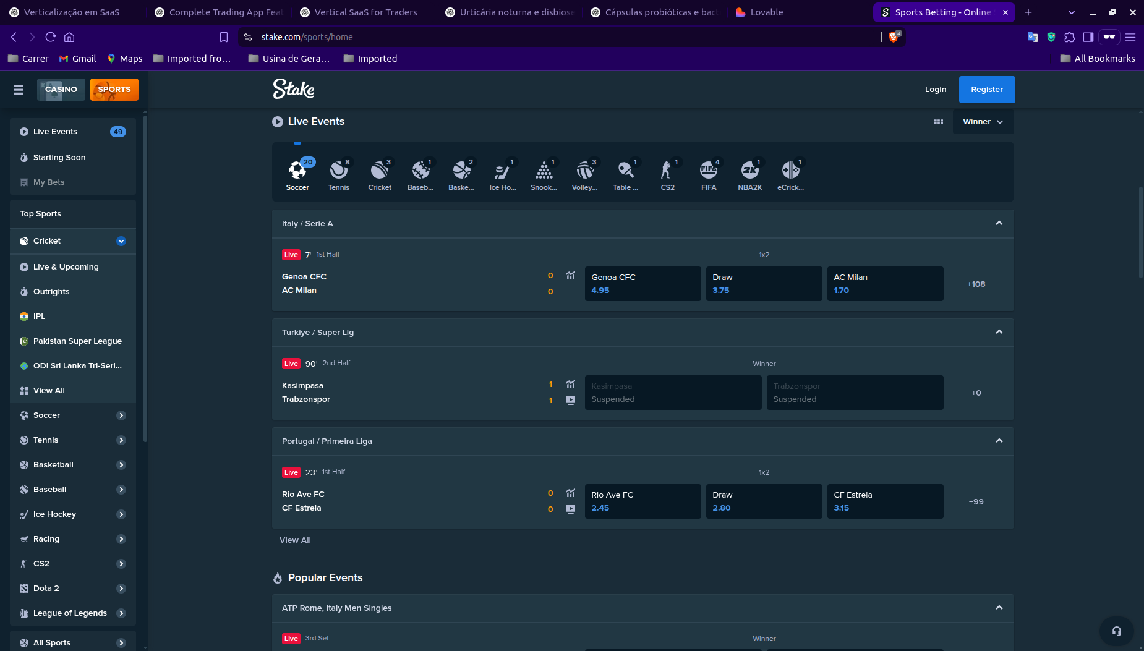The width and height of the screenshot is (1144, 651).
Task: Click live stream icon for Kasimpasa match
Action: 571,401
